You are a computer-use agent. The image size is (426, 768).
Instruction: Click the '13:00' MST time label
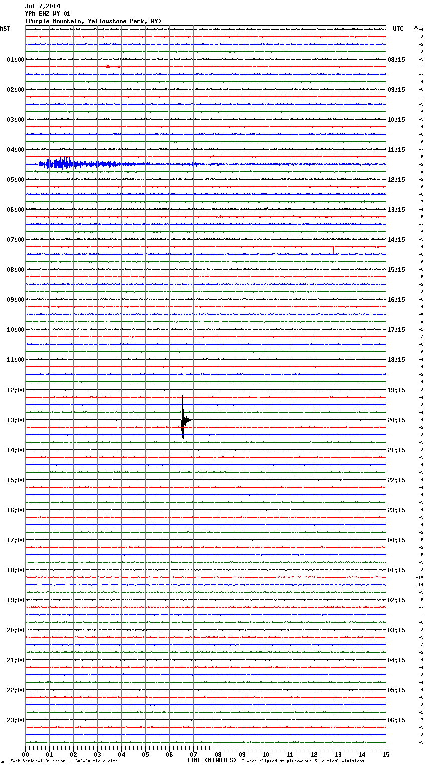pyautogui.click(x=15, y=420)
